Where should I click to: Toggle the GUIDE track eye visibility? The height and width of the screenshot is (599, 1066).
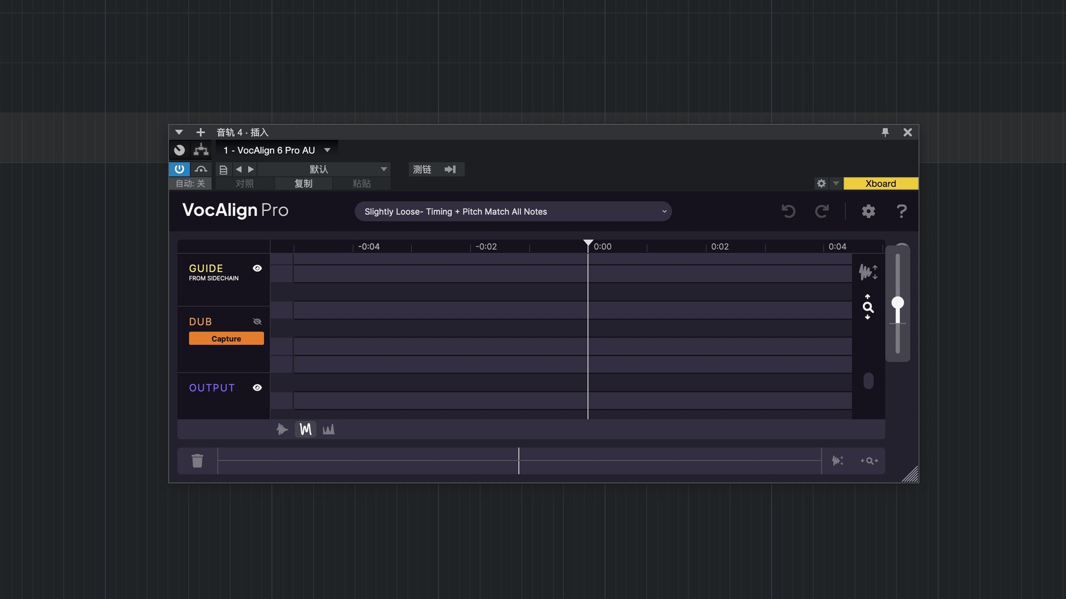[257, 268]
